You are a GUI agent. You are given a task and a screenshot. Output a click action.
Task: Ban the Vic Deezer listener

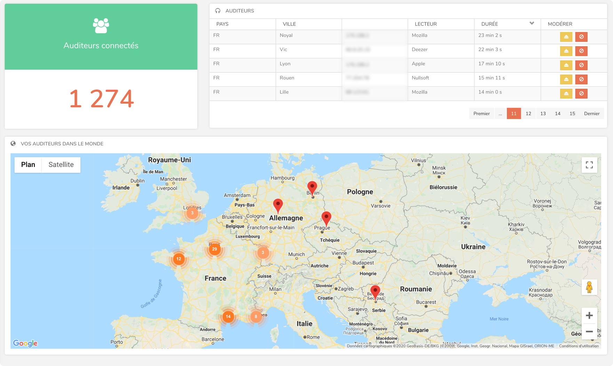coord(581,51)
